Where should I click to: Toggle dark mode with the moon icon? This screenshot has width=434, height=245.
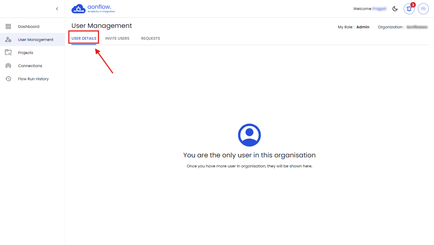pos(395,9)
